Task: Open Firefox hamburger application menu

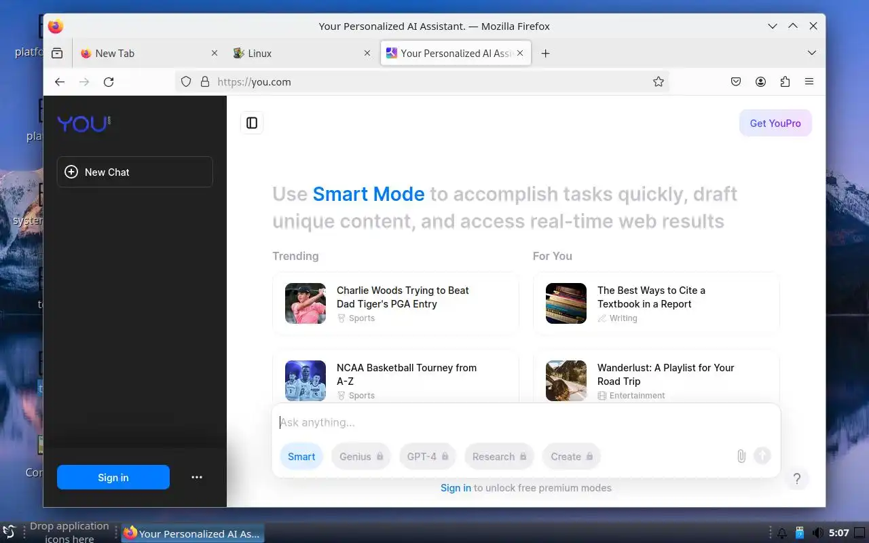Action: 809,81
